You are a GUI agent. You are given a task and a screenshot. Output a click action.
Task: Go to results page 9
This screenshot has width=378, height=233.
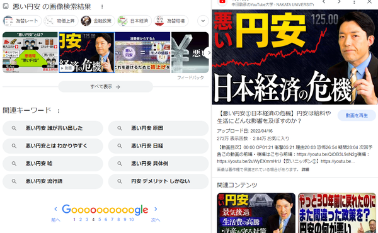click(x=125, y=220)
